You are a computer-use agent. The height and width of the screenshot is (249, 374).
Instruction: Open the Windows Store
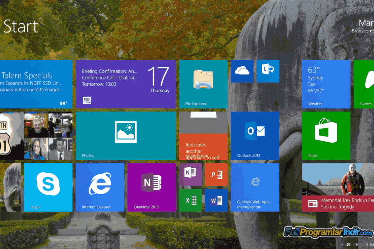tap(326, 135)
